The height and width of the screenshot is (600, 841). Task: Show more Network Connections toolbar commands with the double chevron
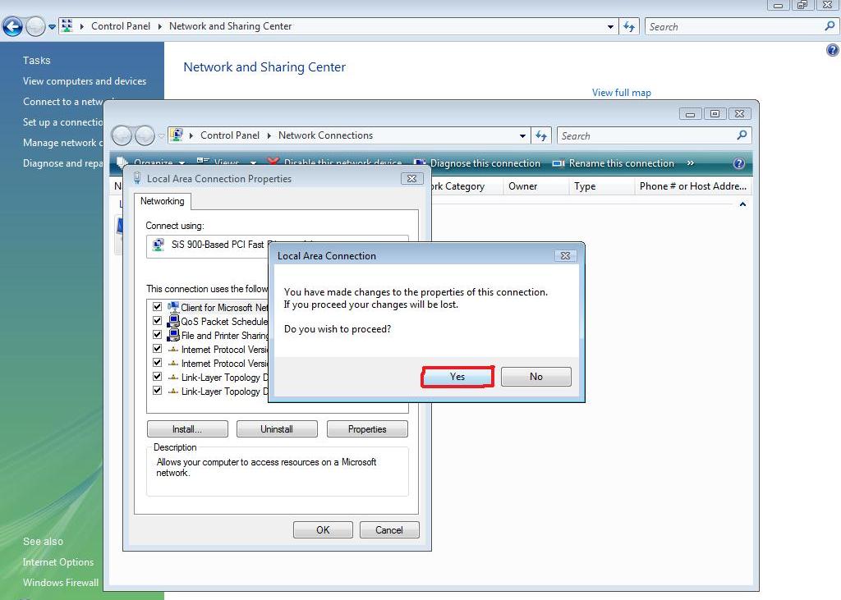[690, 163]
